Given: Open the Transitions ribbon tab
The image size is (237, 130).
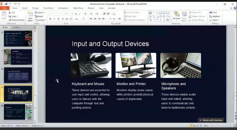Looking at the screenshot, I should point(48,8).
